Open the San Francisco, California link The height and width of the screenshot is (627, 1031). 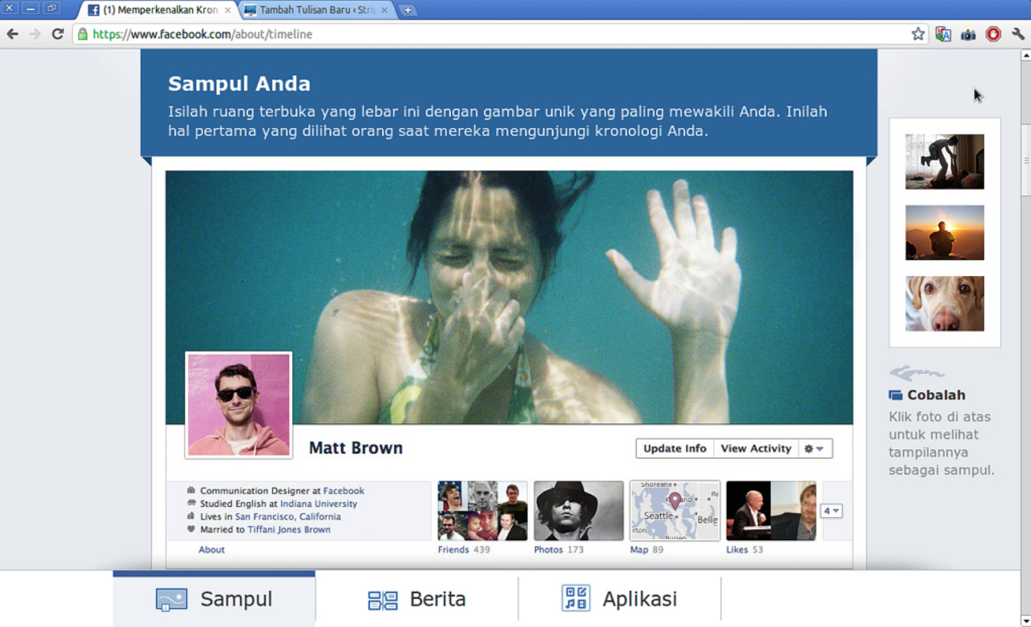coord(288,516)
